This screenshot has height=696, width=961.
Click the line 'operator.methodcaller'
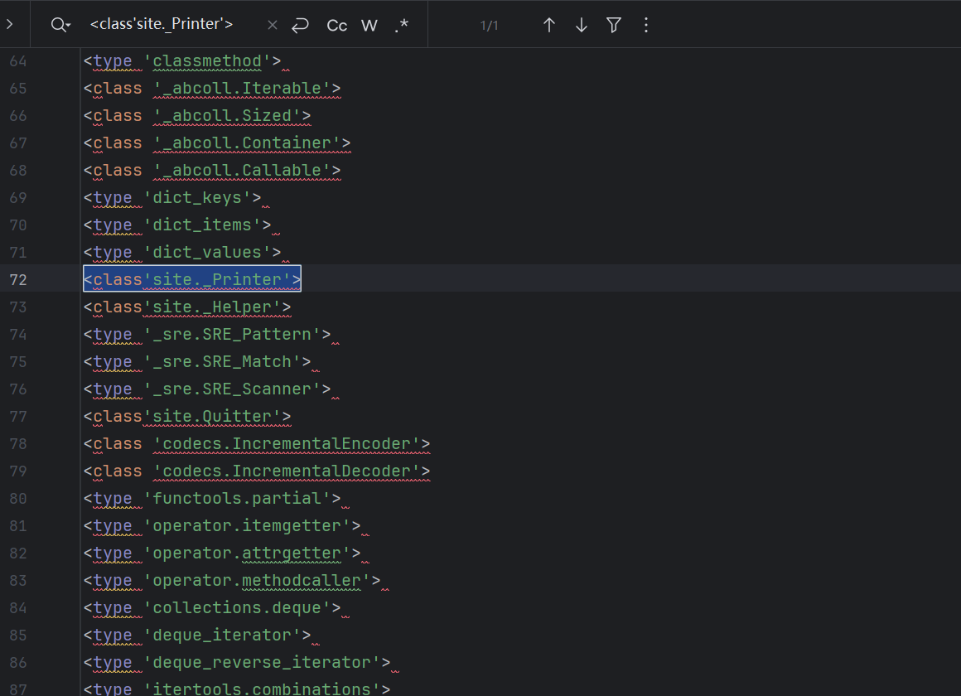(x=232, y=580)
